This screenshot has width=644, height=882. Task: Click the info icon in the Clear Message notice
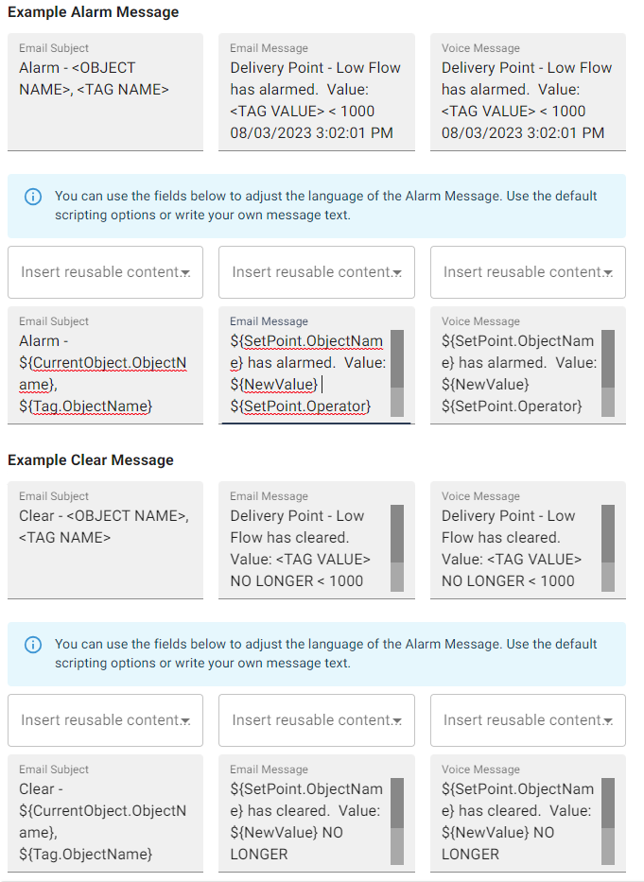pyautogui.click(x=32, y=644)
